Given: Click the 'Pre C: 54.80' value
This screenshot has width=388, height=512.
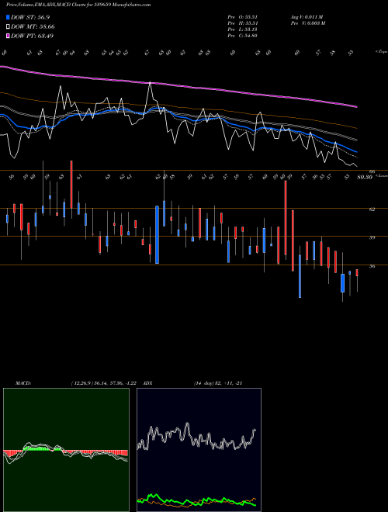Looking at the screenshot, I should click(x=243, y=35).
